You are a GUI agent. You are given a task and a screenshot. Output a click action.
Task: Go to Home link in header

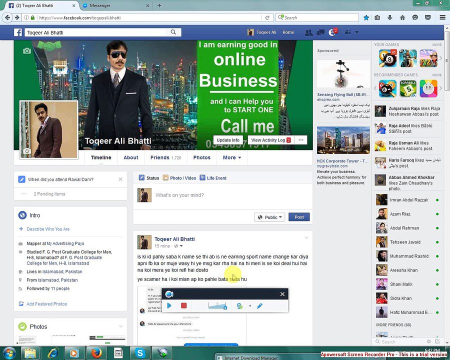288,32
